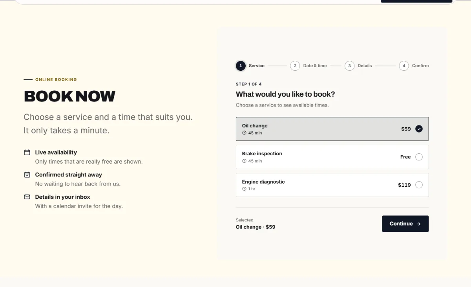Click the 'Oil change · $59' selected summary

click(256, 227)
